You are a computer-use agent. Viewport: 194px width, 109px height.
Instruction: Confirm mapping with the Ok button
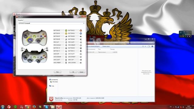click(73, 72)
